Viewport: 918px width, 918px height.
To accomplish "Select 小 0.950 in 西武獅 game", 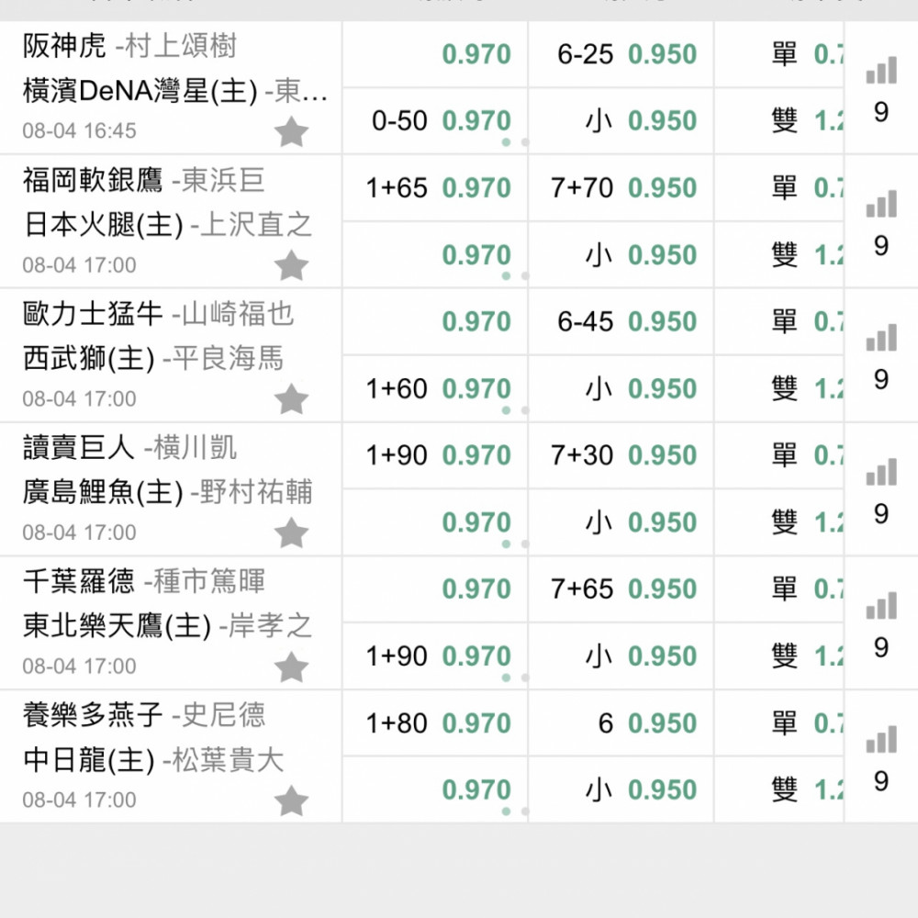I will [x=621, y=388].
